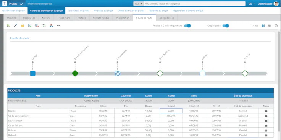
Task: Open the three-dots more options icon
Action: tap(58, 26)
